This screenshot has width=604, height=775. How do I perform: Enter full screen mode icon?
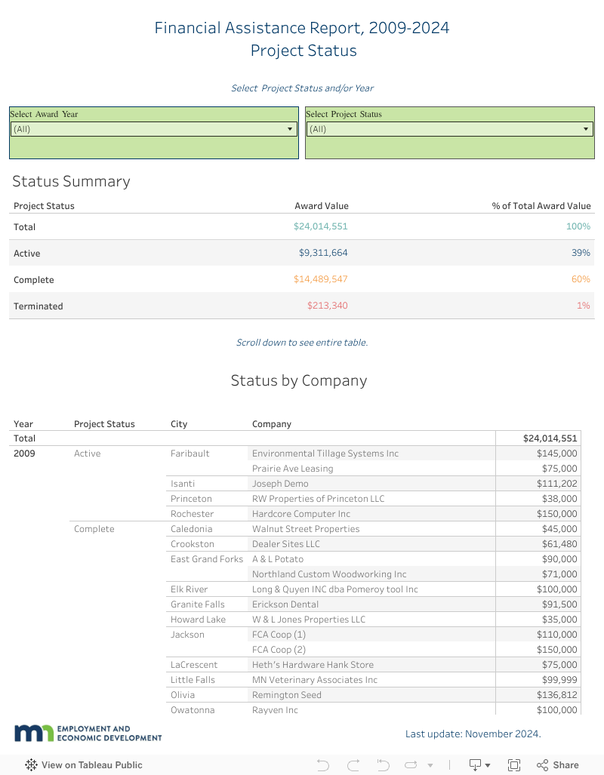(514, 764)
